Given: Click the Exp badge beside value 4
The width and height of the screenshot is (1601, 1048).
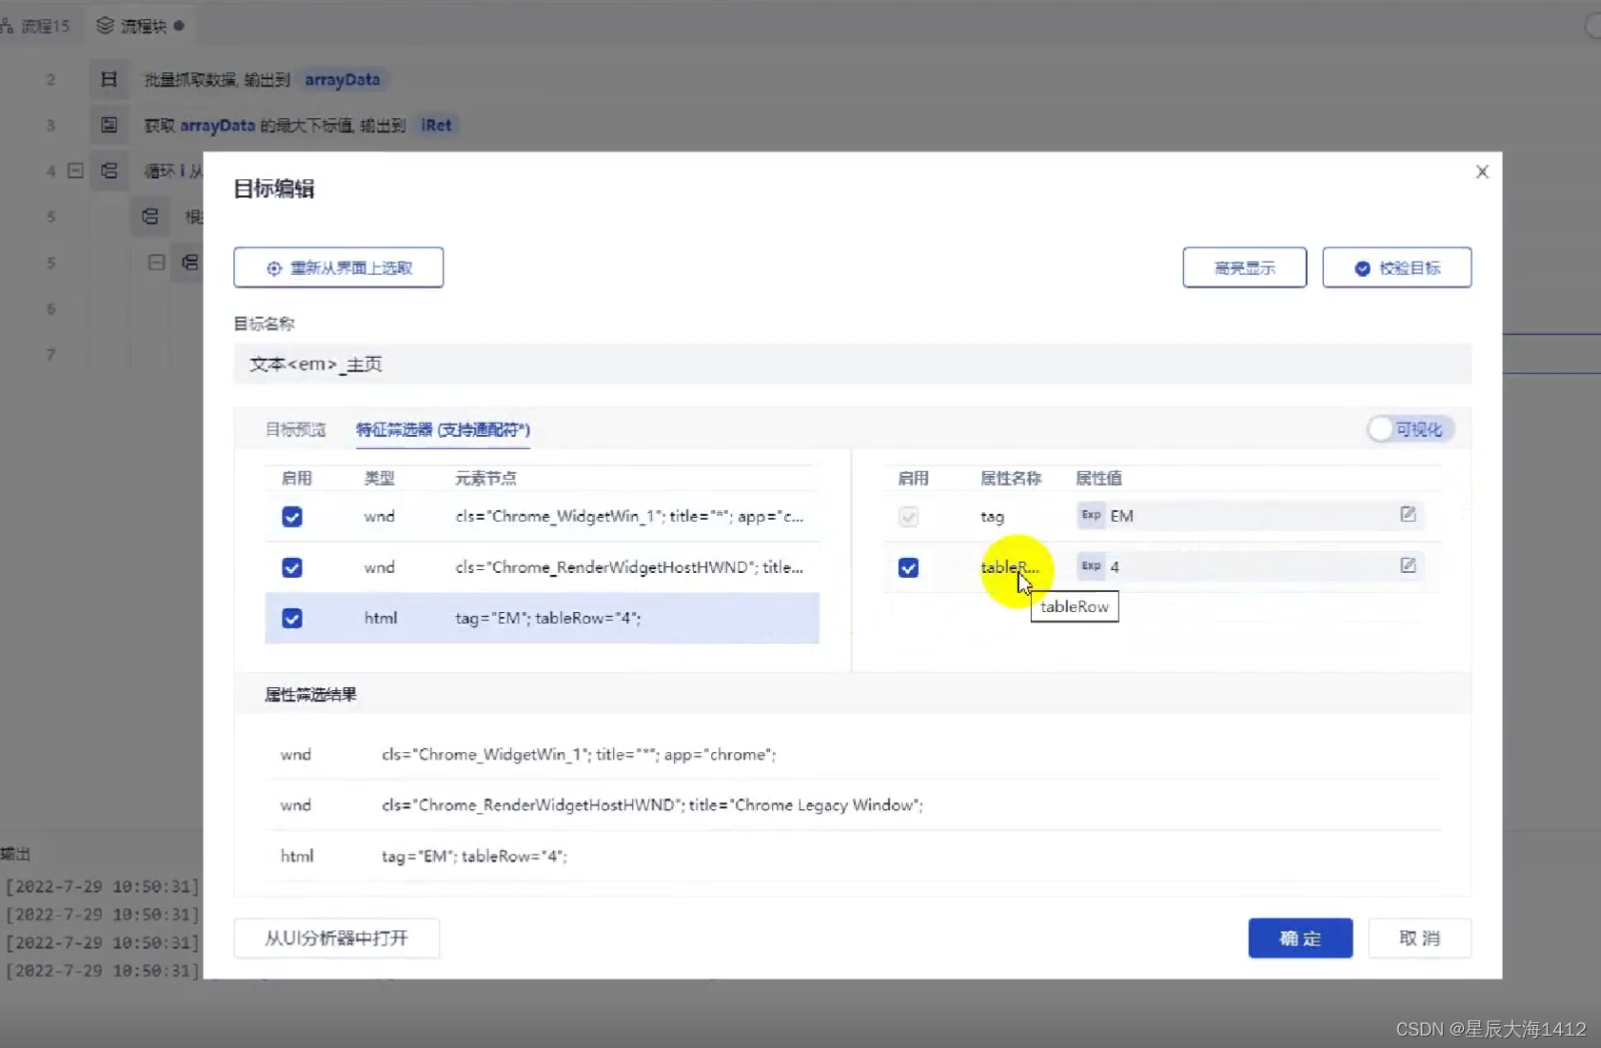Looking at the screenshot, I should [x=1091, y=566].
